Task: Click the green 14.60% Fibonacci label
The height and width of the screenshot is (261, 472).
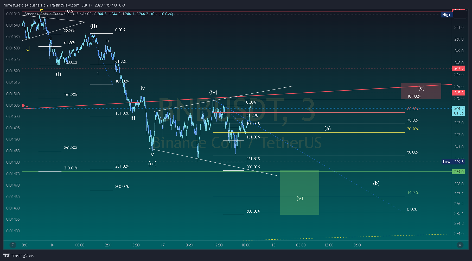Action: (413, 193)
